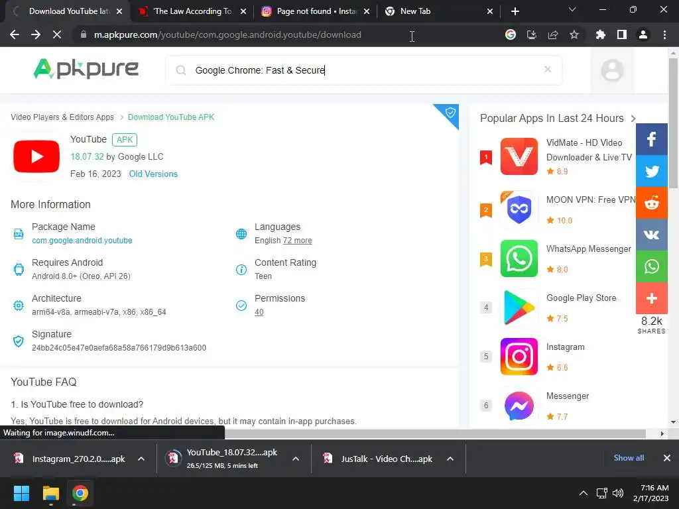This screenshot has height=509, width=679.
Task: Toggle Chrome side panel
Action: click(x=621, y=34)
